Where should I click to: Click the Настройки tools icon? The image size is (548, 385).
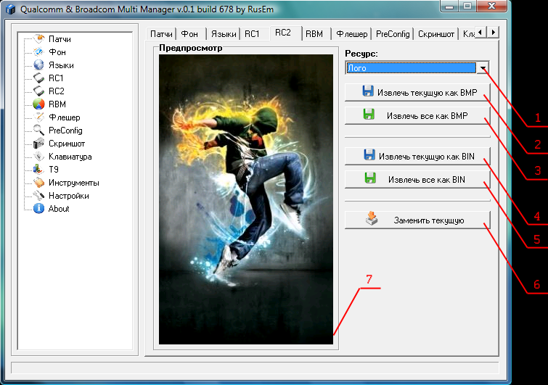click(x=40, y=196)
